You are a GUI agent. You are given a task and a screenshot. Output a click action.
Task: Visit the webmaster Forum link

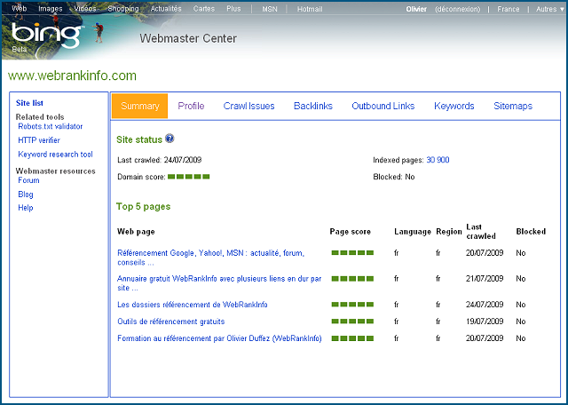(28, 180)
